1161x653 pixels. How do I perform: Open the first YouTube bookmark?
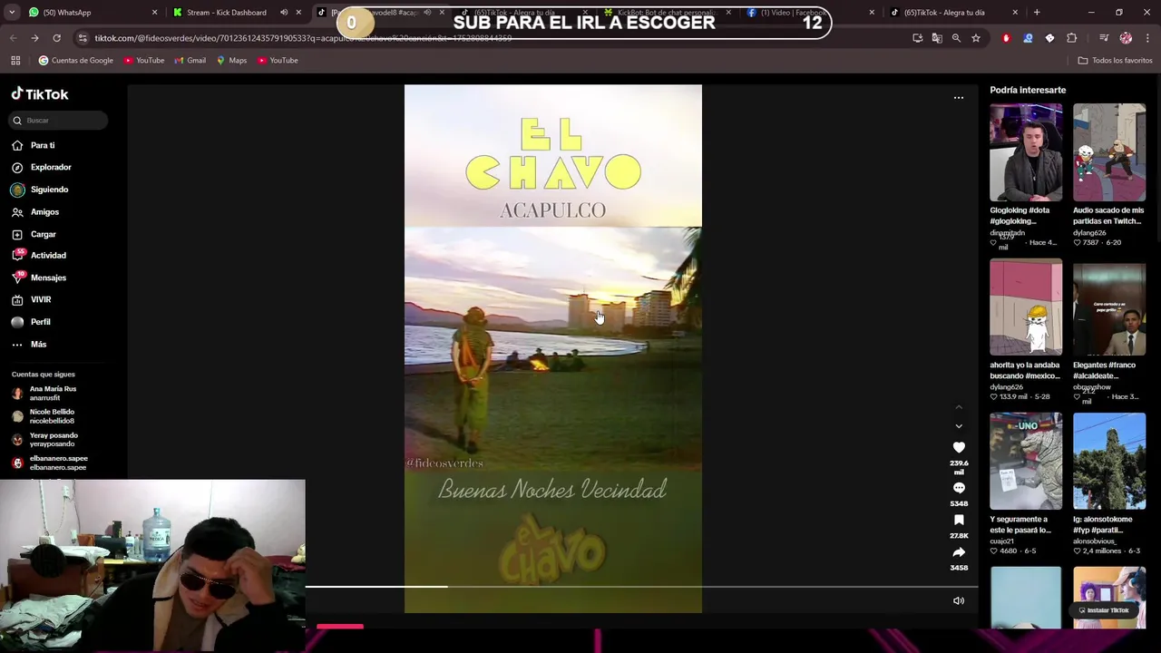click(x=144, y=61)
